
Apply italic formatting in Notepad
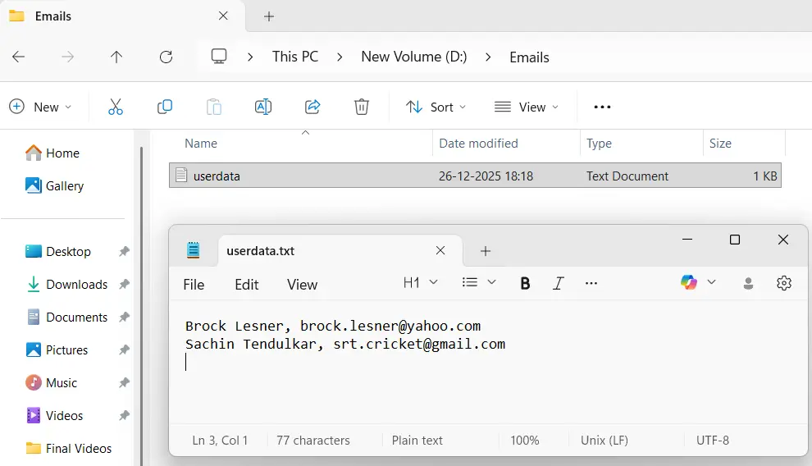pyautogui.click(x=559, y=283)
